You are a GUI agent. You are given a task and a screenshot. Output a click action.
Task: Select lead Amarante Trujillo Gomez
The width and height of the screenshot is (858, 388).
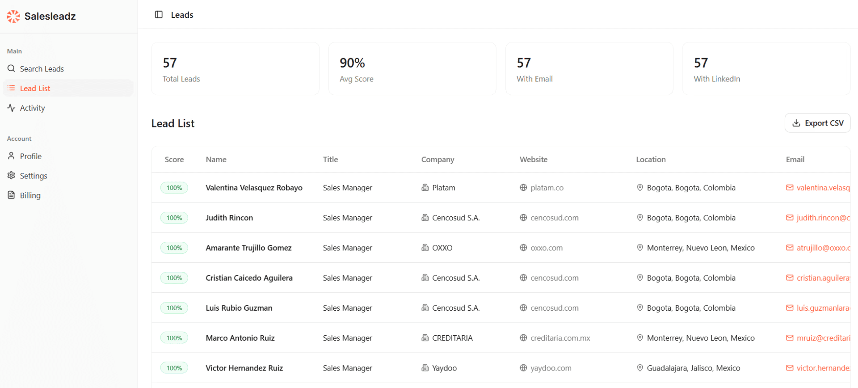[248, 248]
